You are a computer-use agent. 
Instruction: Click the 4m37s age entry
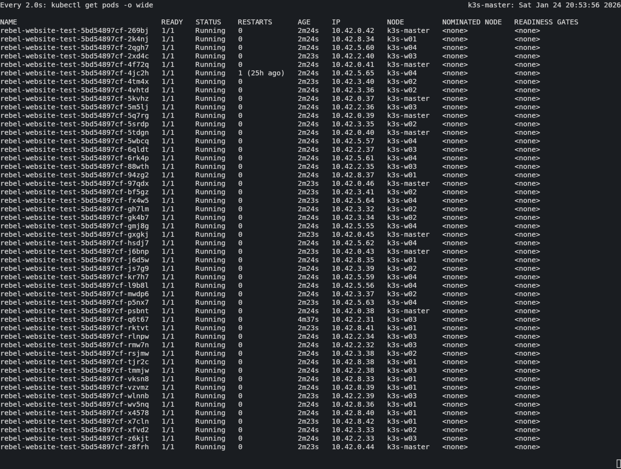point(308,319)
